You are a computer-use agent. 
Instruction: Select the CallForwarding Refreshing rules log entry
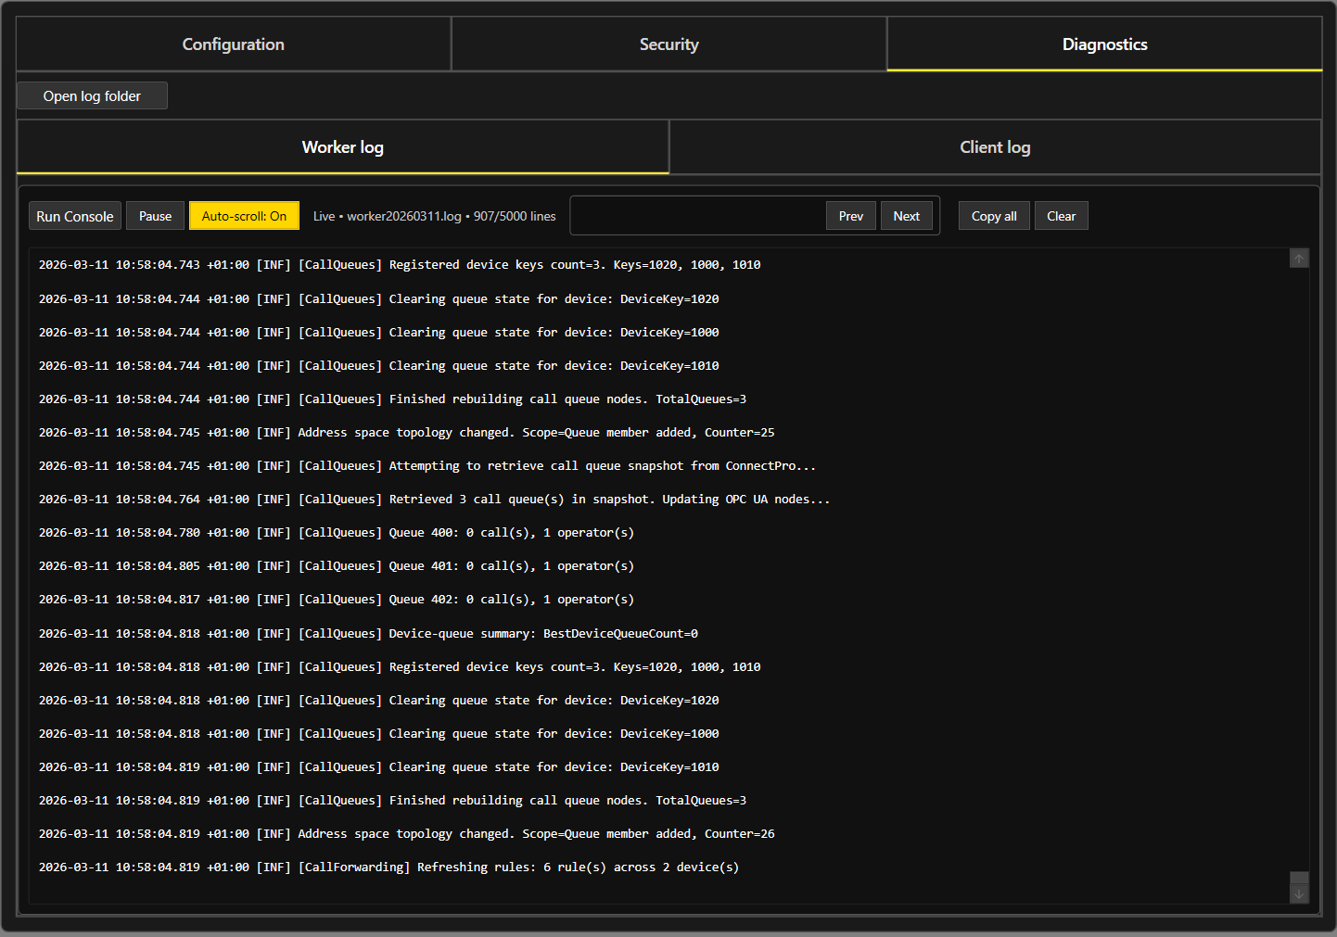[388, 867]
